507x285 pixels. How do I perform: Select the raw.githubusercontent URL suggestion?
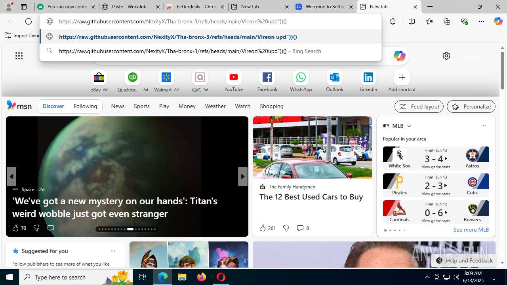[211, 37]
